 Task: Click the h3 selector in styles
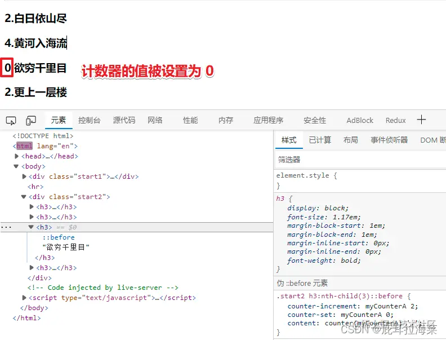tap(280, 198)
